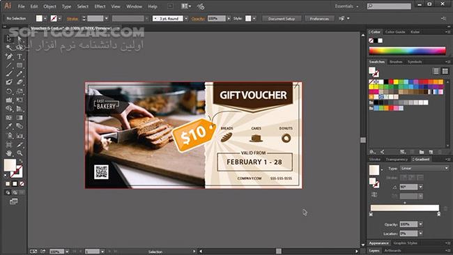Image resolution: width=453 pixels, height=255 pixels.
Task: Select the Blend tool
Action: [x=20, y=127]
